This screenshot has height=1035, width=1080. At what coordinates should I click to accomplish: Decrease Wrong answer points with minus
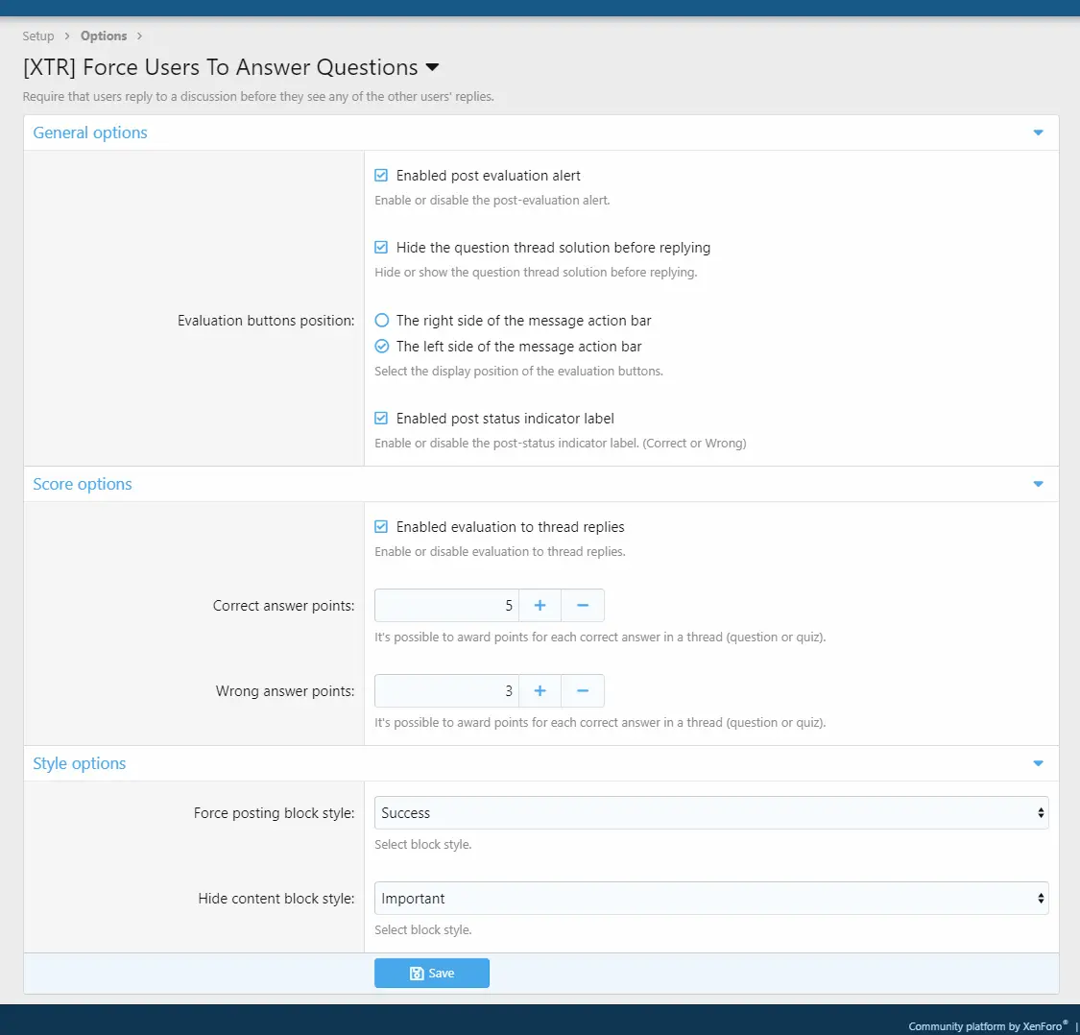pyautogui.click(x=583, y=690)
